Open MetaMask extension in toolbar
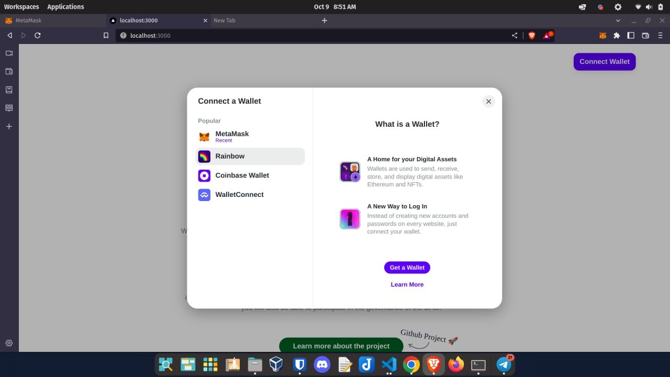This screenshot has width=670, height=377. 603,36
